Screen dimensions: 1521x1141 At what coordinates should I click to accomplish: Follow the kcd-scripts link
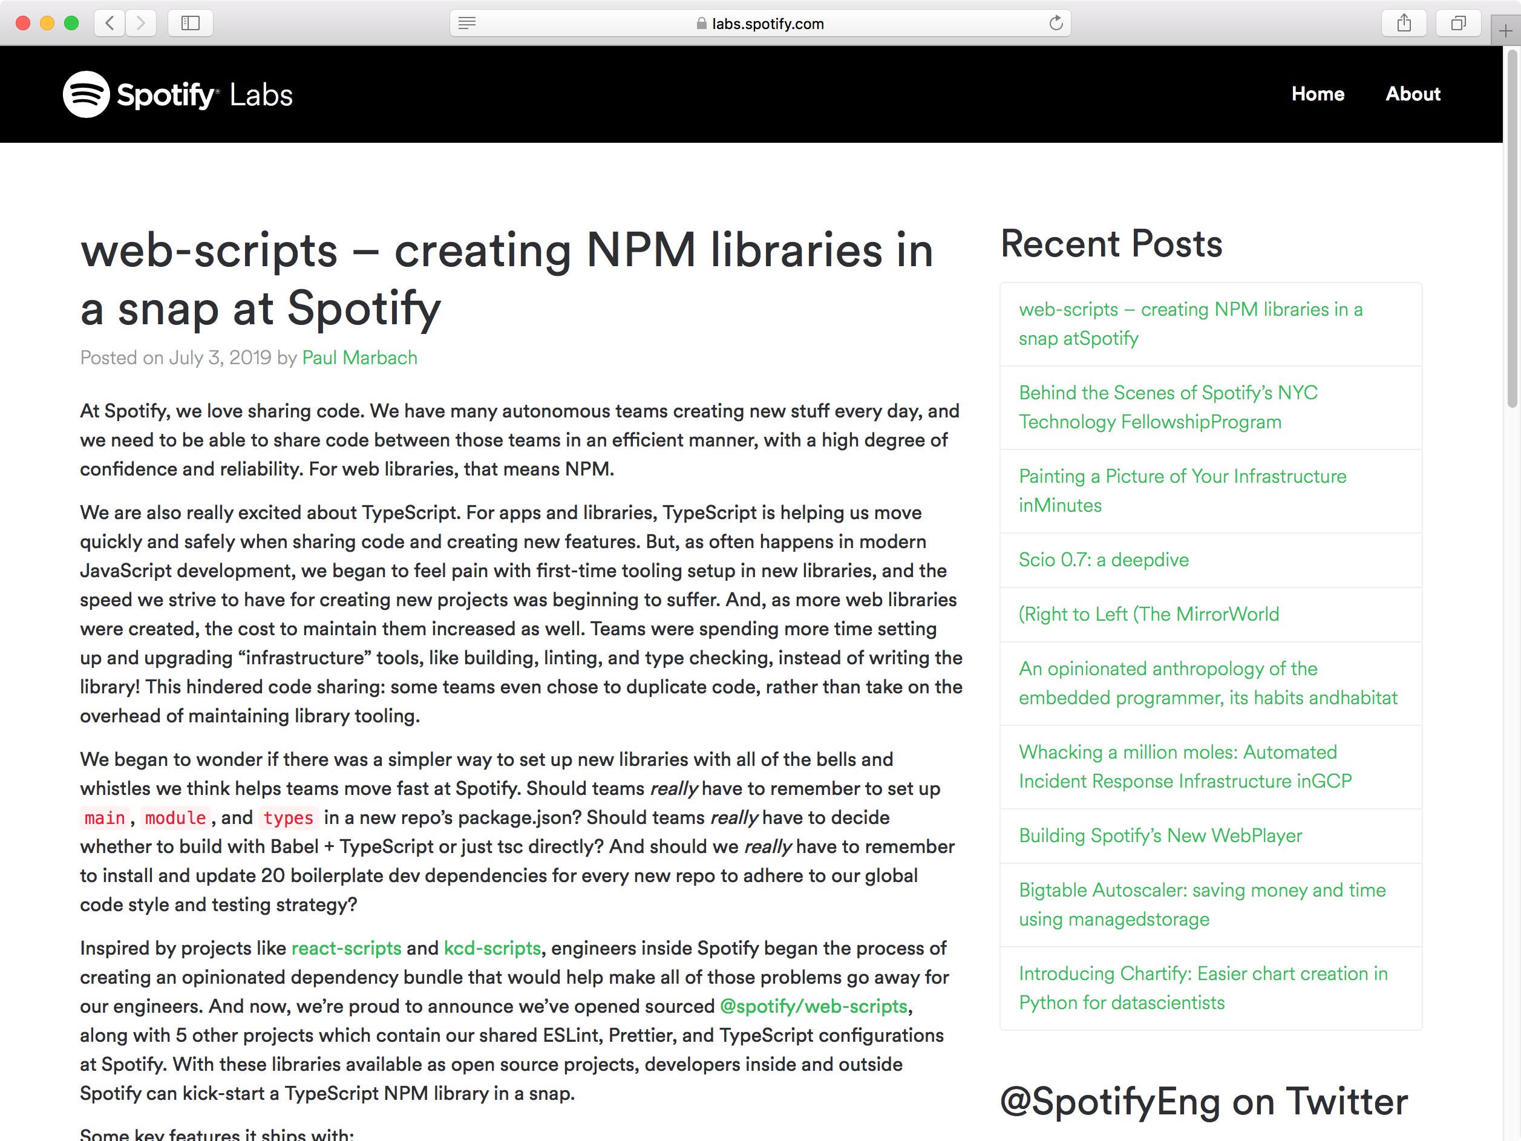coord(492,948)
